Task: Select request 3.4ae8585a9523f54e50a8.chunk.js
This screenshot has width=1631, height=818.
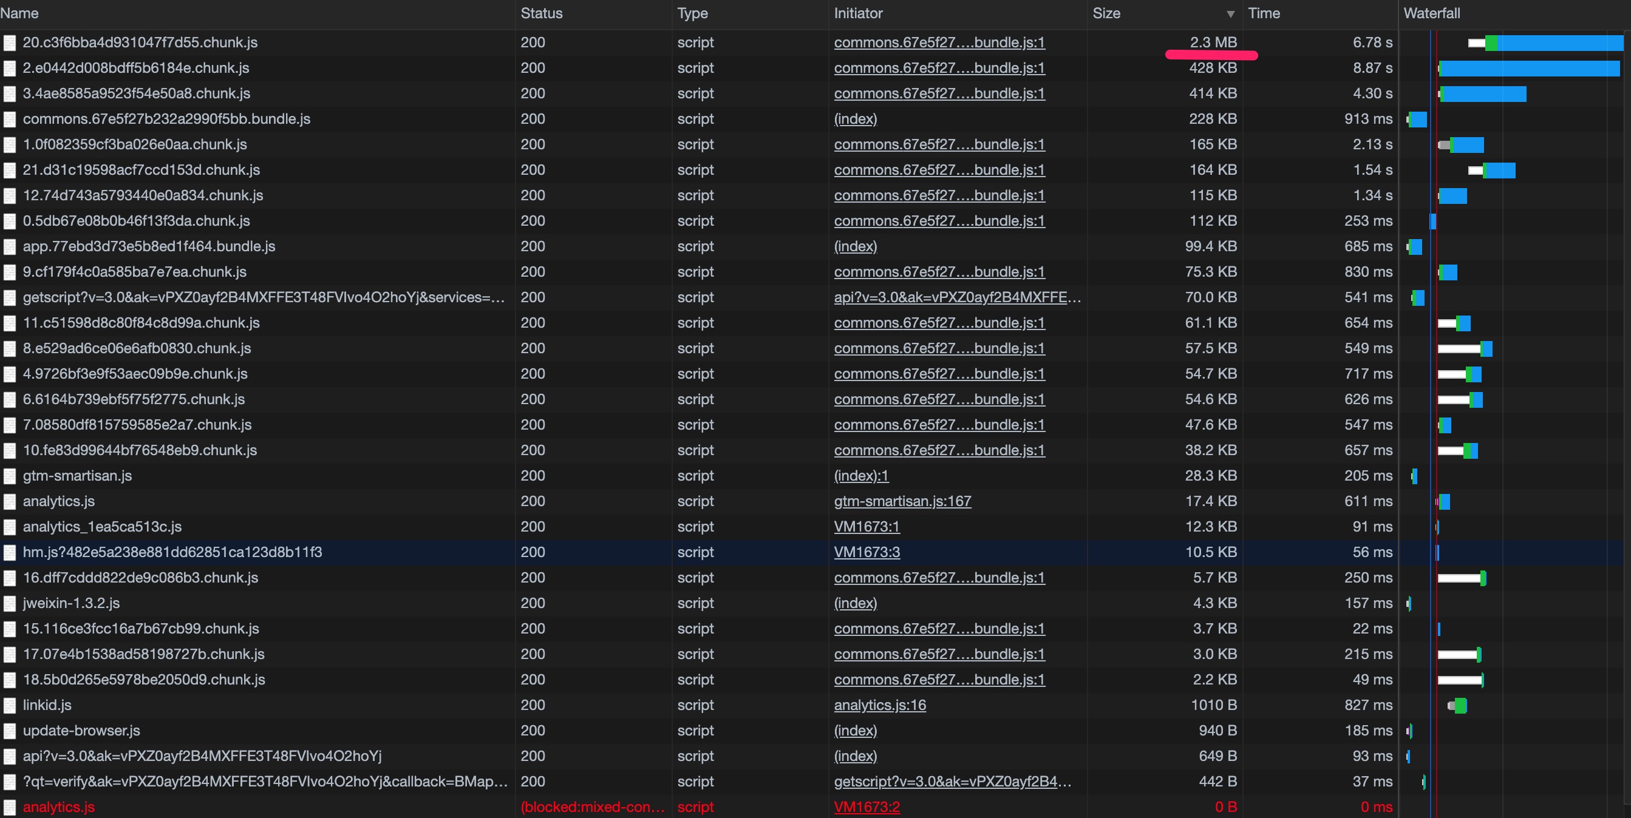Action: click(136, 93)
